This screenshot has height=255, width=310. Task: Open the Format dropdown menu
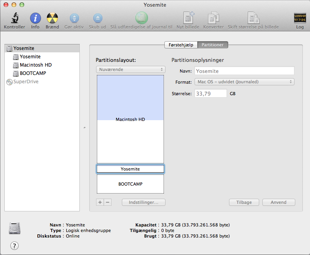245,82
